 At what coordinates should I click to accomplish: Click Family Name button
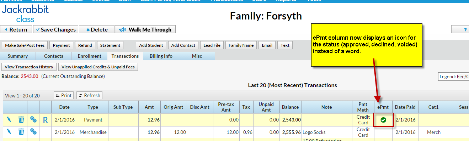pos(241,45)
